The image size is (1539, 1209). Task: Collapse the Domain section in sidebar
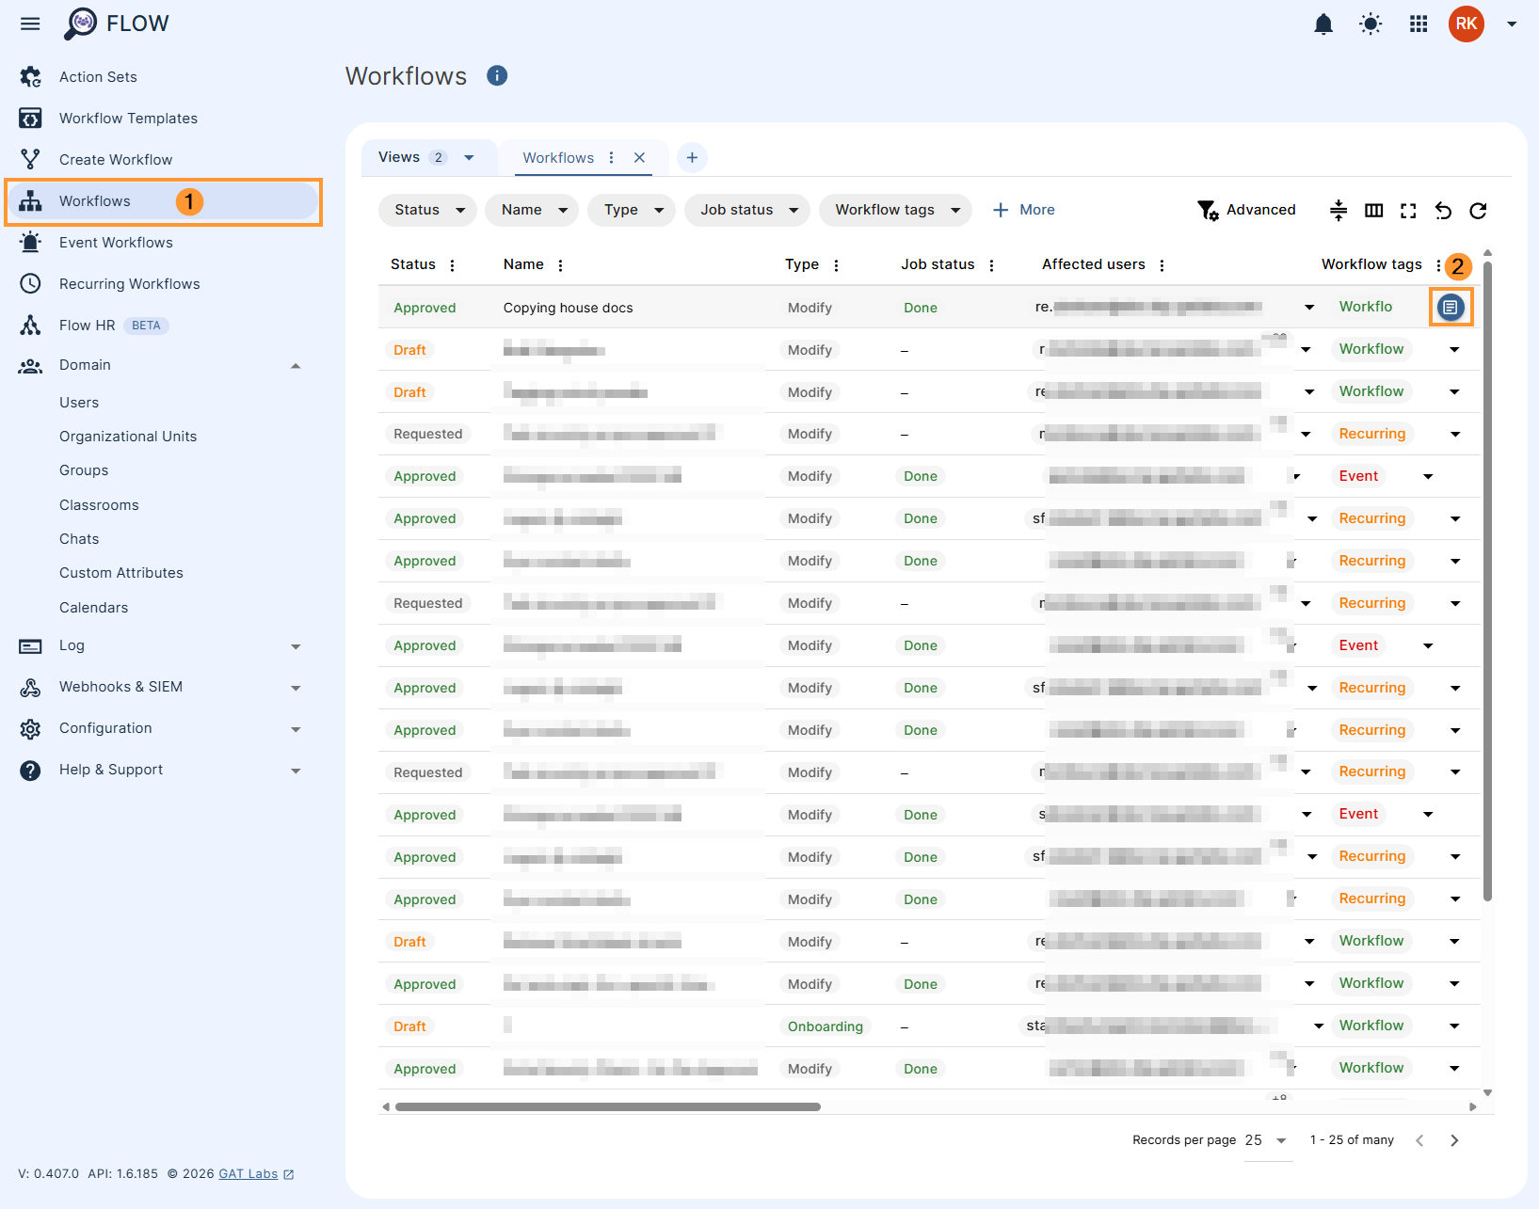point(296,365)
